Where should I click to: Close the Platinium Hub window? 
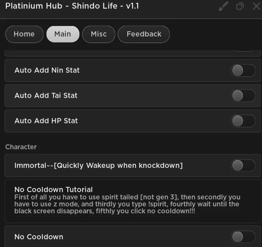257,6
